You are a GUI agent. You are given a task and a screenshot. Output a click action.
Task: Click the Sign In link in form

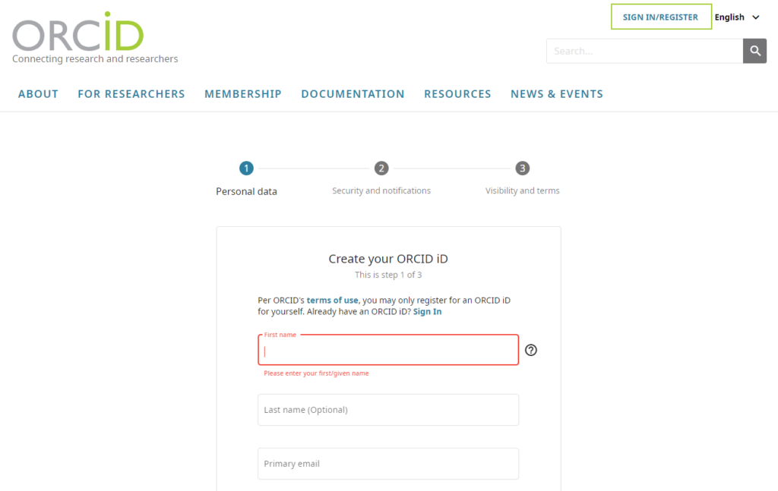(x=427, y=312)
